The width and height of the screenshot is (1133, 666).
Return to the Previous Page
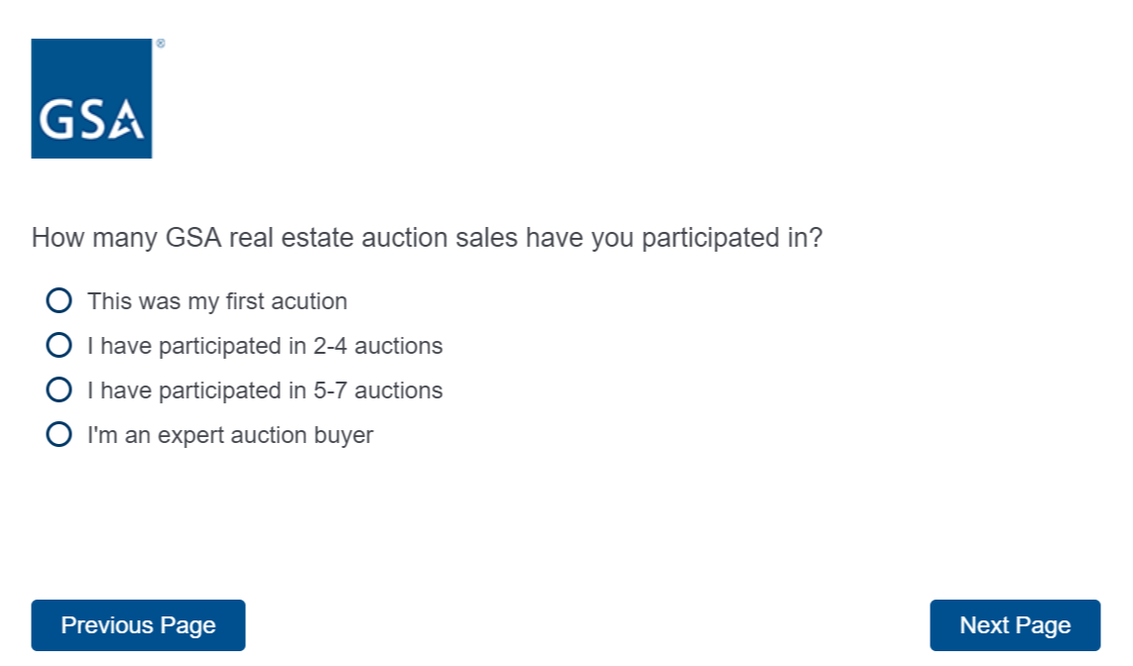click(138, 625)
